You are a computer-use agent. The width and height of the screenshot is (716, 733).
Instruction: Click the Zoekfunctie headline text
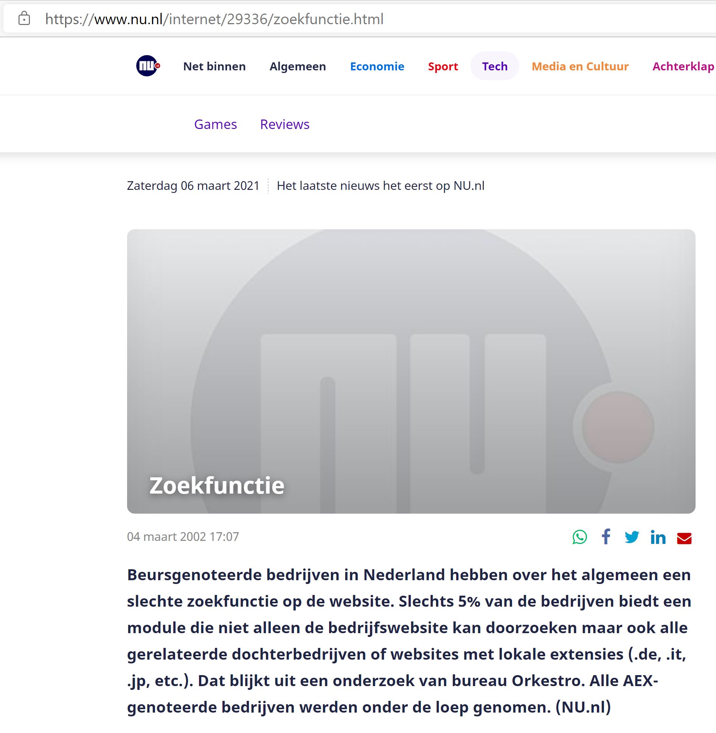tap(217, 486)
